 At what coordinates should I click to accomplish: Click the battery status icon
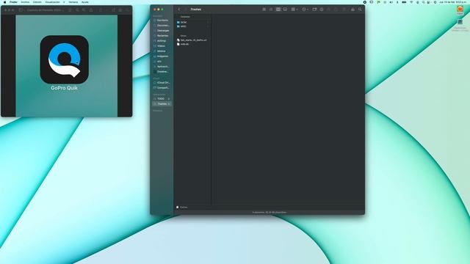pyautogui.click(x=404, y=2)
